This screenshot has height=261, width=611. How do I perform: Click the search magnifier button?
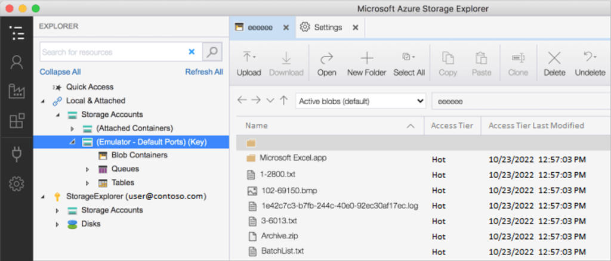(212, 52)
